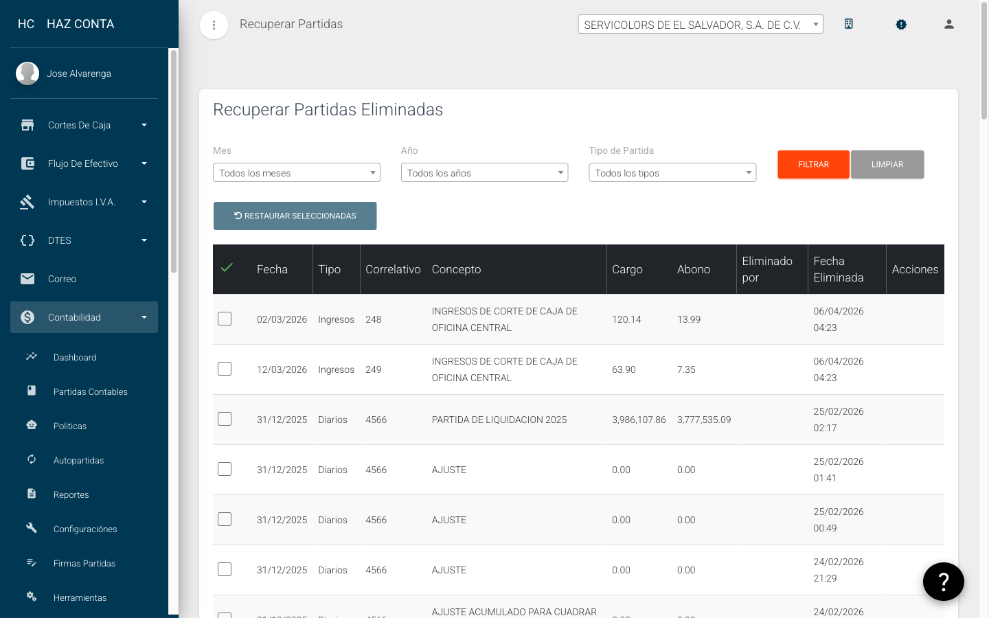Open the three-dot menu beside Recuperar Partidas
The height and width of the screenshot is (618, 989).
tap(214, 25)
